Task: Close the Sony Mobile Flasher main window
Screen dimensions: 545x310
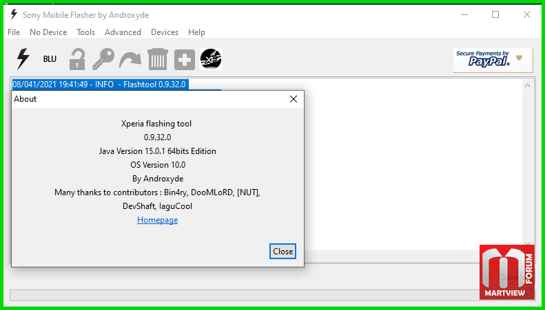Action: pos(527,14)
